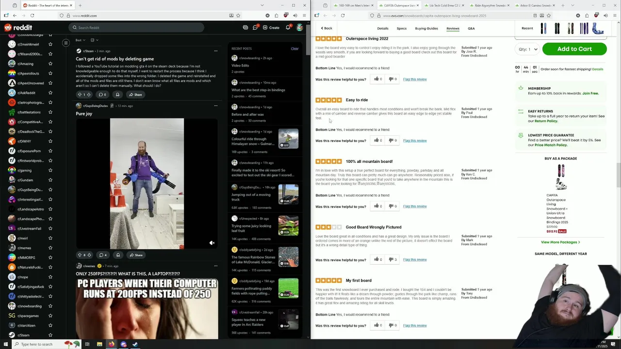Open the Reddit chat icon
The height and width of the screenshot is (349, 621).
pos(255,28)
